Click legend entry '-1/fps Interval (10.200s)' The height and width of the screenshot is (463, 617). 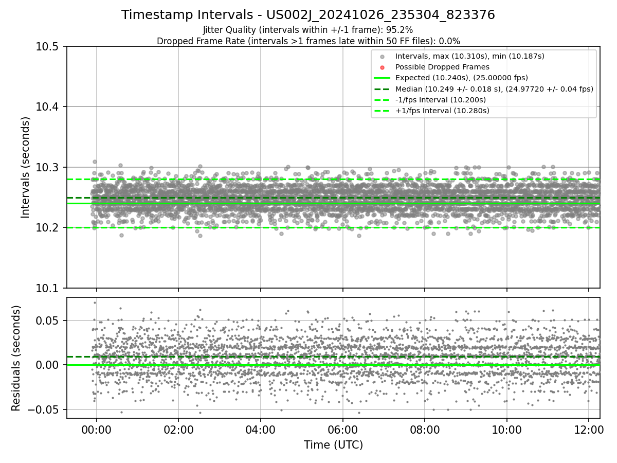point(441,100)
